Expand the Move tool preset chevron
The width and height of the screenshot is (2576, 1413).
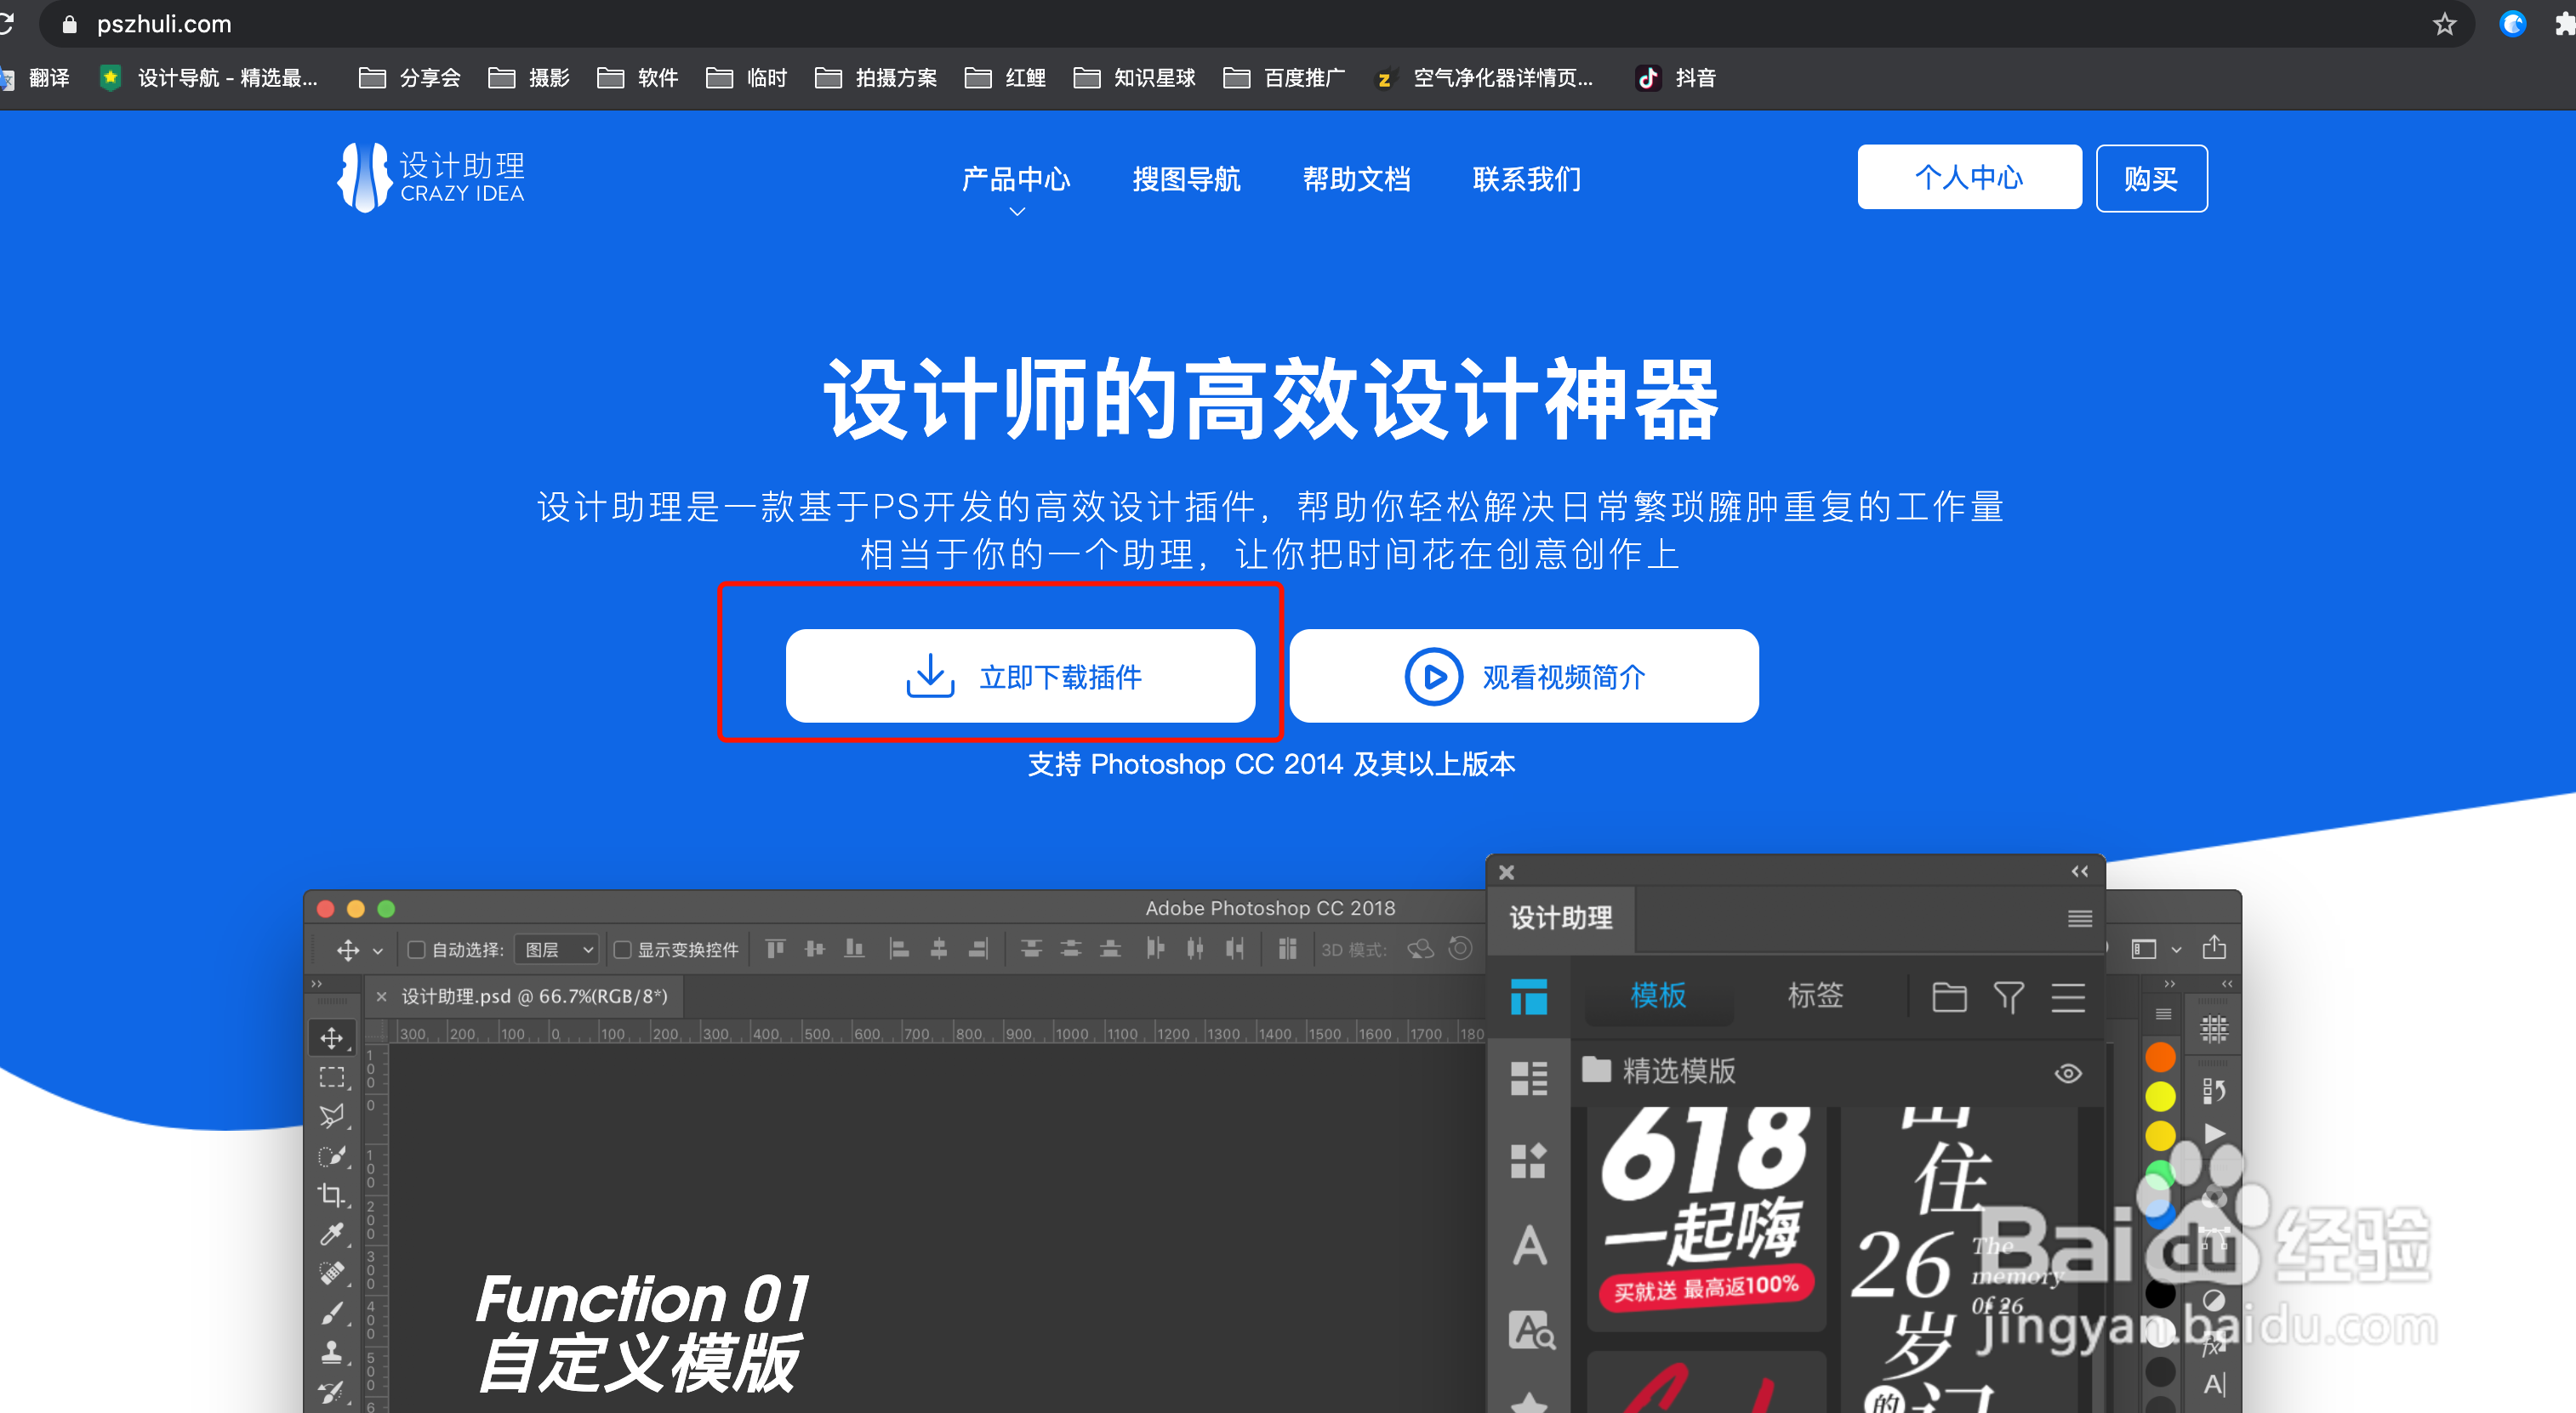pos(378,951)
